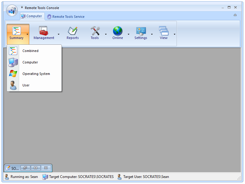Image resolution: width=245 pixels, height=184 pixels.
Task: Click the Remote Tools Console window title
Action: 42,8
